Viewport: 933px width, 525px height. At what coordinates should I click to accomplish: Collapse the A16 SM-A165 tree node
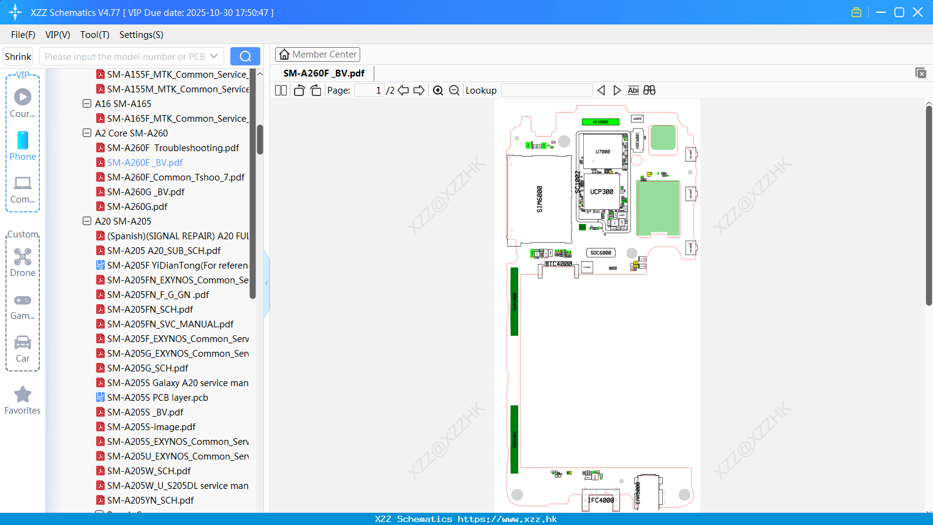pyautogui.click(x=87, y=103)
